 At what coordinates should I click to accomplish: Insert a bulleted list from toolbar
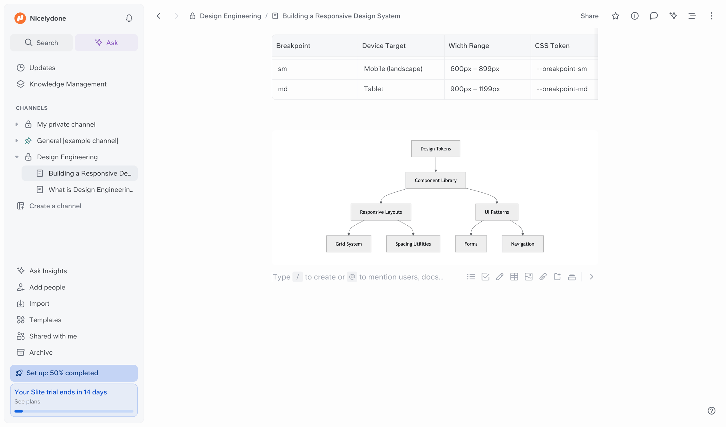[471, 277]
